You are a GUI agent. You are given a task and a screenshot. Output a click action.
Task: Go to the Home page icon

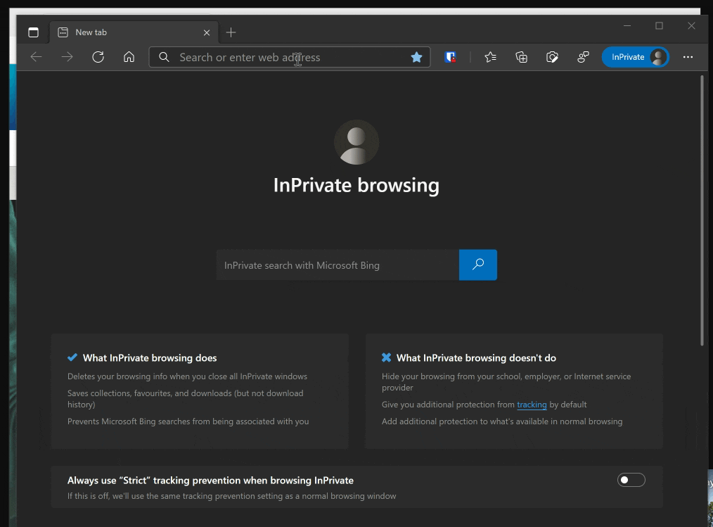pos(129,57)
